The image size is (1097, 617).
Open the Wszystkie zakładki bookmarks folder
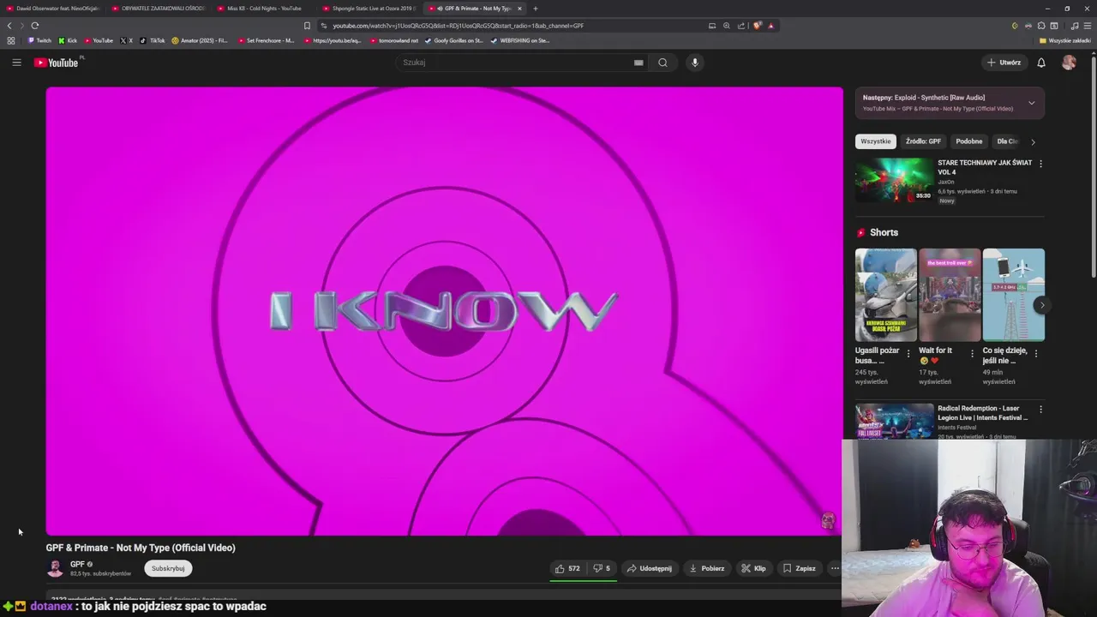tap(1065, 40)
